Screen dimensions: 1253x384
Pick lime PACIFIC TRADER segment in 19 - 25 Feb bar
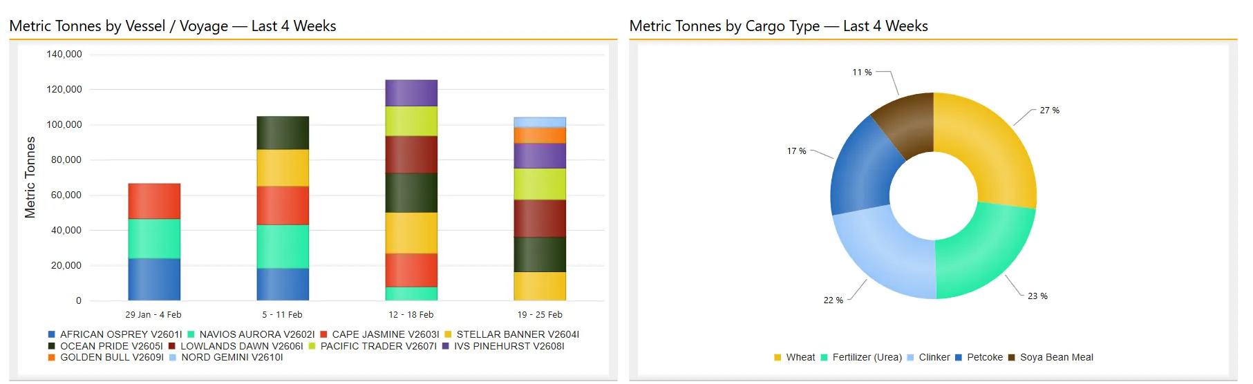(x=540, y=184)
